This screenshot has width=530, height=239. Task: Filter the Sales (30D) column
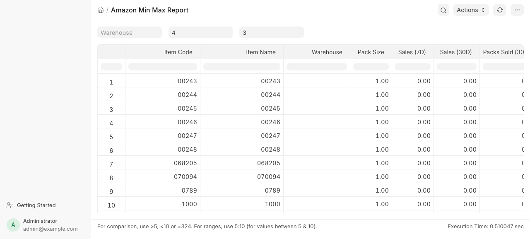tap(457, 67)
